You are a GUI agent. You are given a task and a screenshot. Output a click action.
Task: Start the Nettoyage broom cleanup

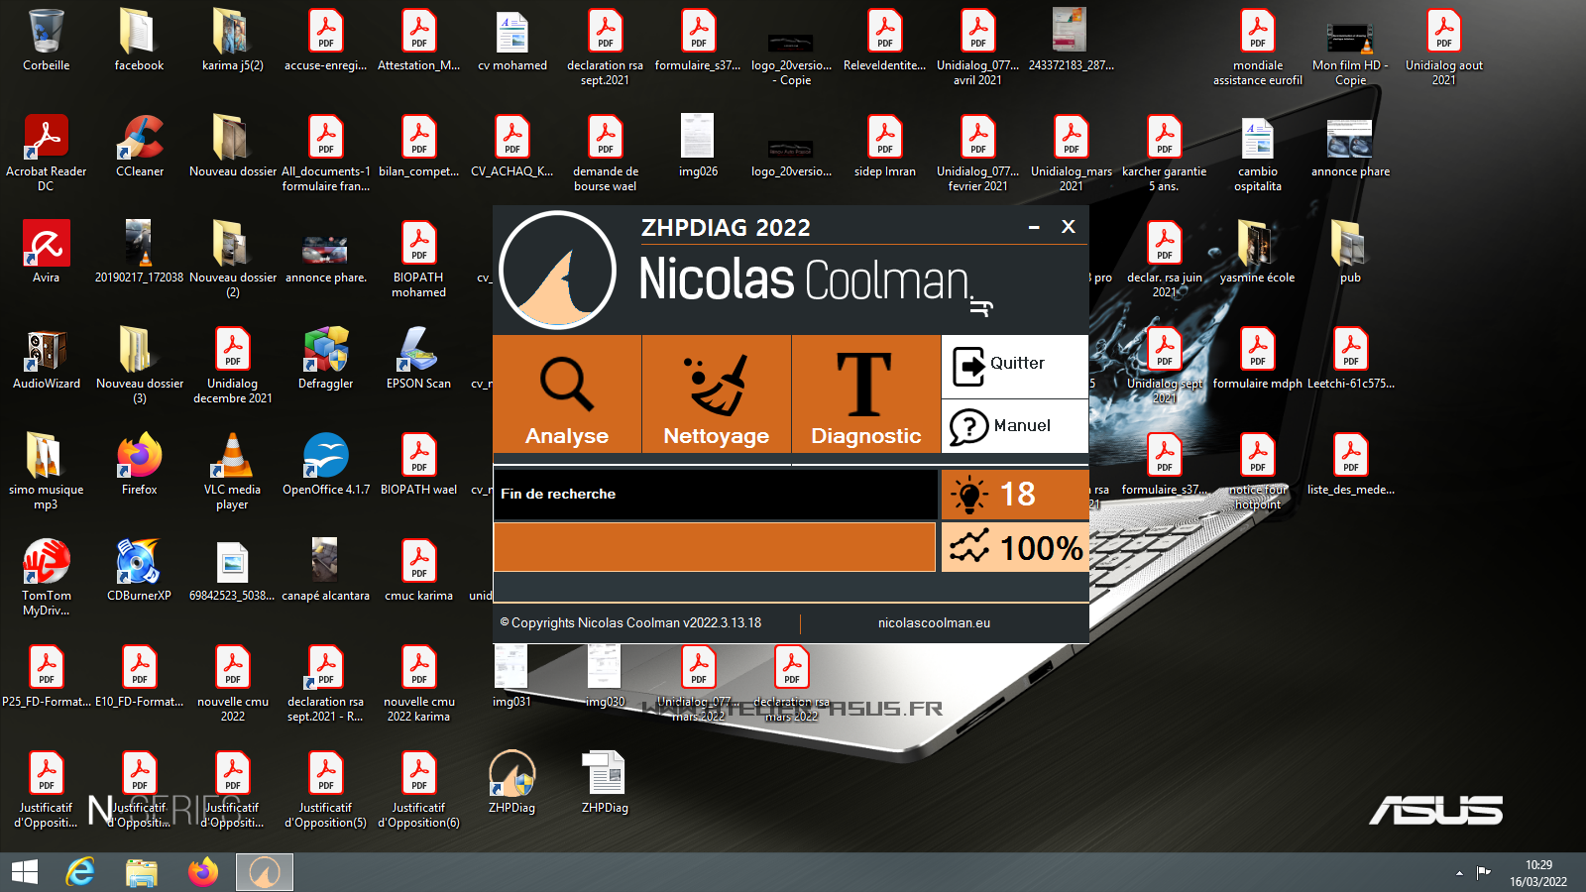point(716,394)
